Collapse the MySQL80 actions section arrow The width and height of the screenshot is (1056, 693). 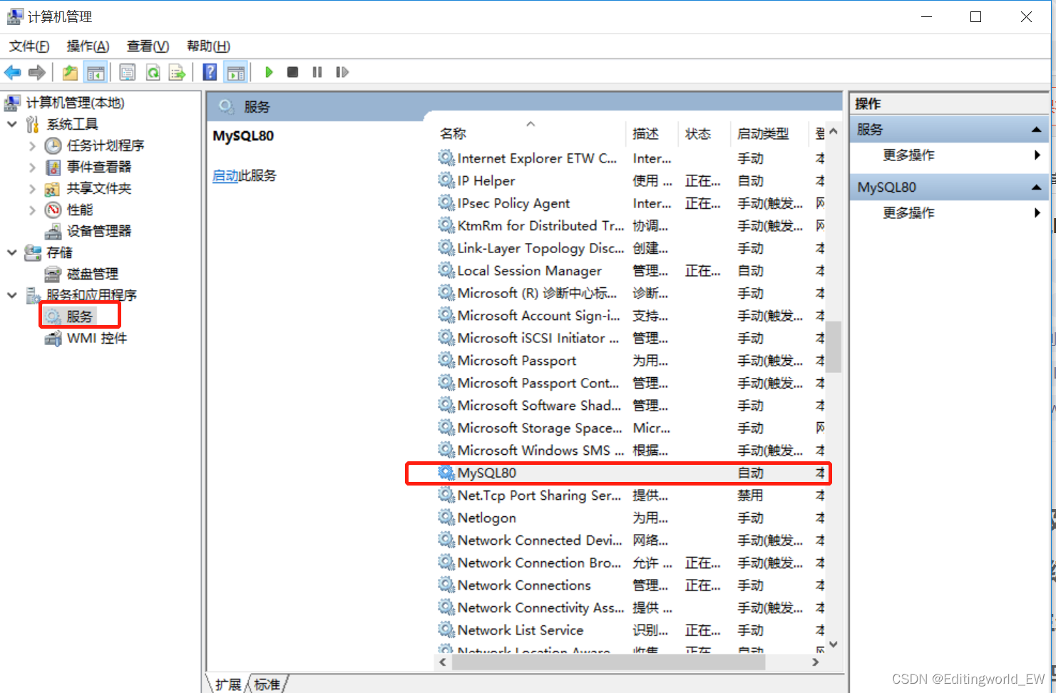click(x=1037, y=187)
